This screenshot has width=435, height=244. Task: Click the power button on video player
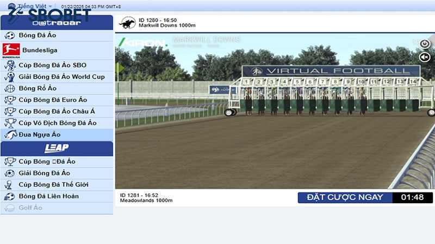[x=425, y=44]
